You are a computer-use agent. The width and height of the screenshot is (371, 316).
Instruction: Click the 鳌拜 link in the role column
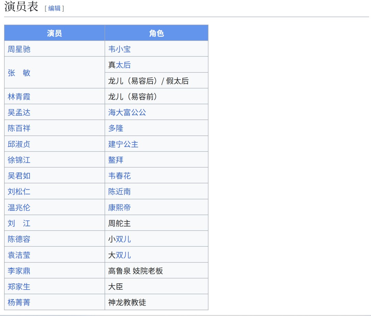click(115, 159)
